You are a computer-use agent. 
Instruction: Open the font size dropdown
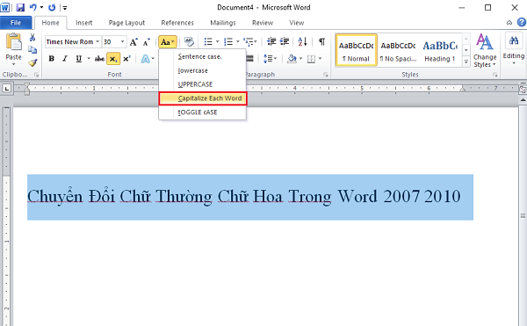coord(123,41)
